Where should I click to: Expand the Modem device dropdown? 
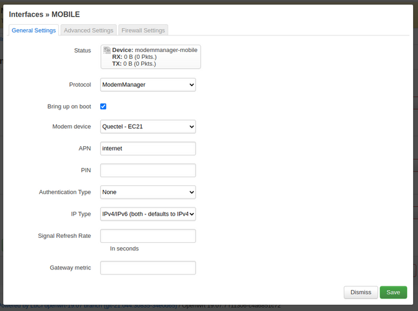(x=148, y=127)
